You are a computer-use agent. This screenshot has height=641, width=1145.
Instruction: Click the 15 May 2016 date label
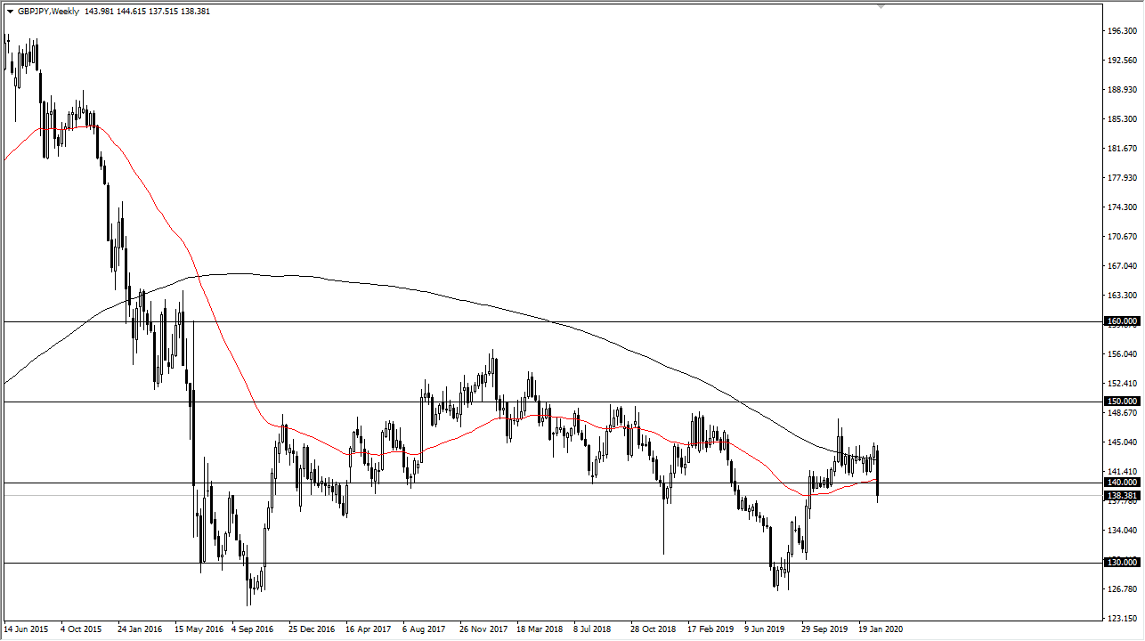pos(198,629)
